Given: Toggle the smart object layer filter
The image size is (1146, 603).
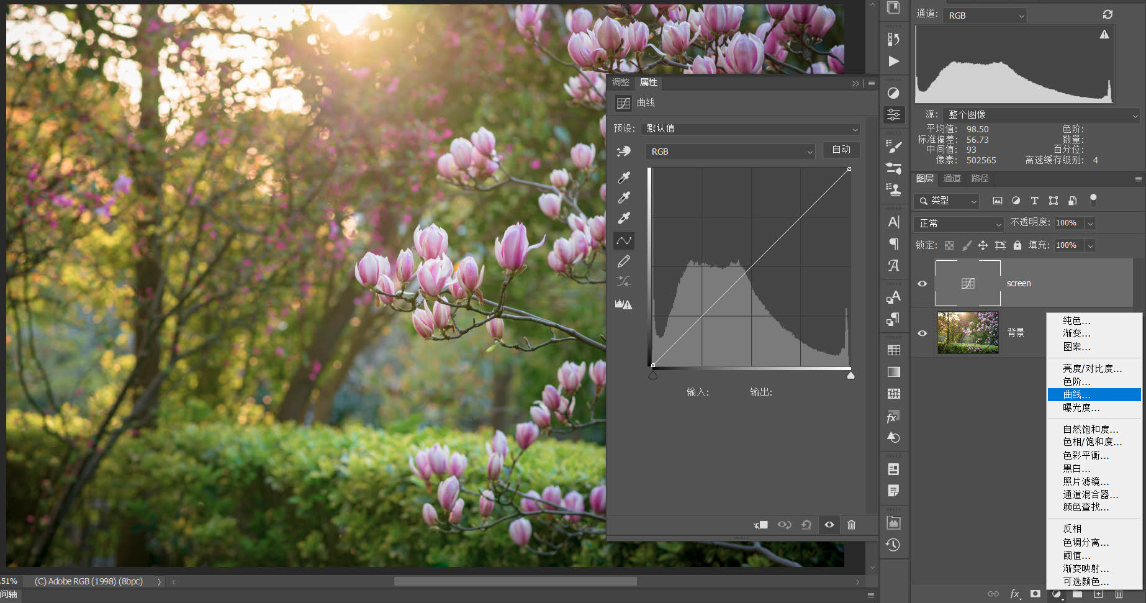Looking at the screenshot, I should tap(1072, 201).
